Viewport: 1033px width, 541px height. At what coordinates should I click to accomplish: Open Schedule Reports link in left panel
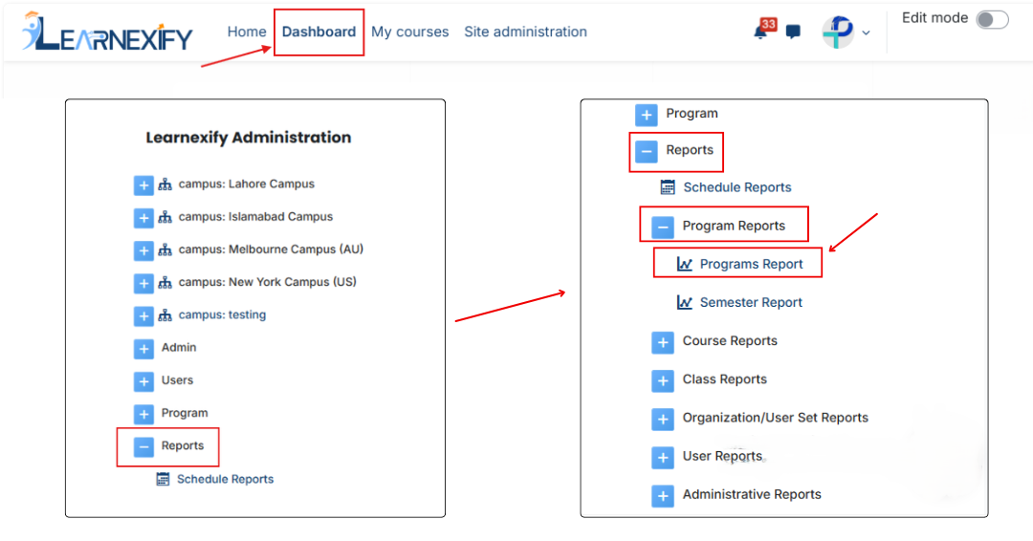point(225,479)
